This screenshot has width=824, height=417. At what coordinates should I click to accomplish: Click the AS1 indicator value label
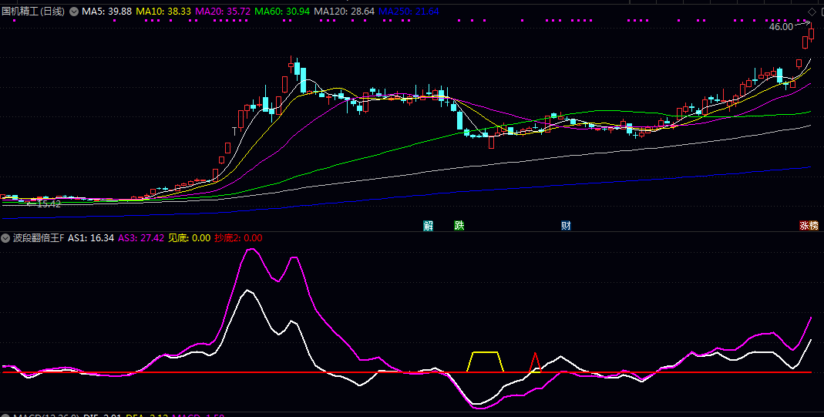(91, 238)
